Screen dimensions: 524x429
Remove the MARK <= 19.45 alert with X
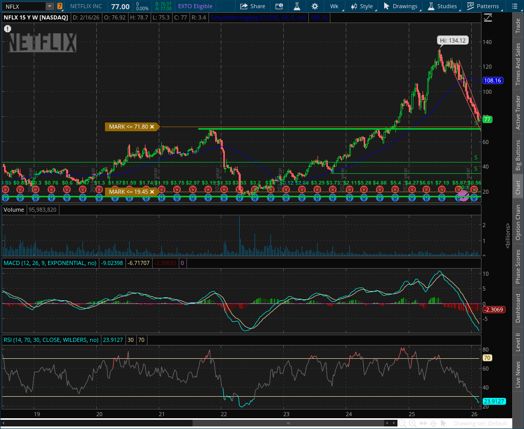tap(152, 192)
